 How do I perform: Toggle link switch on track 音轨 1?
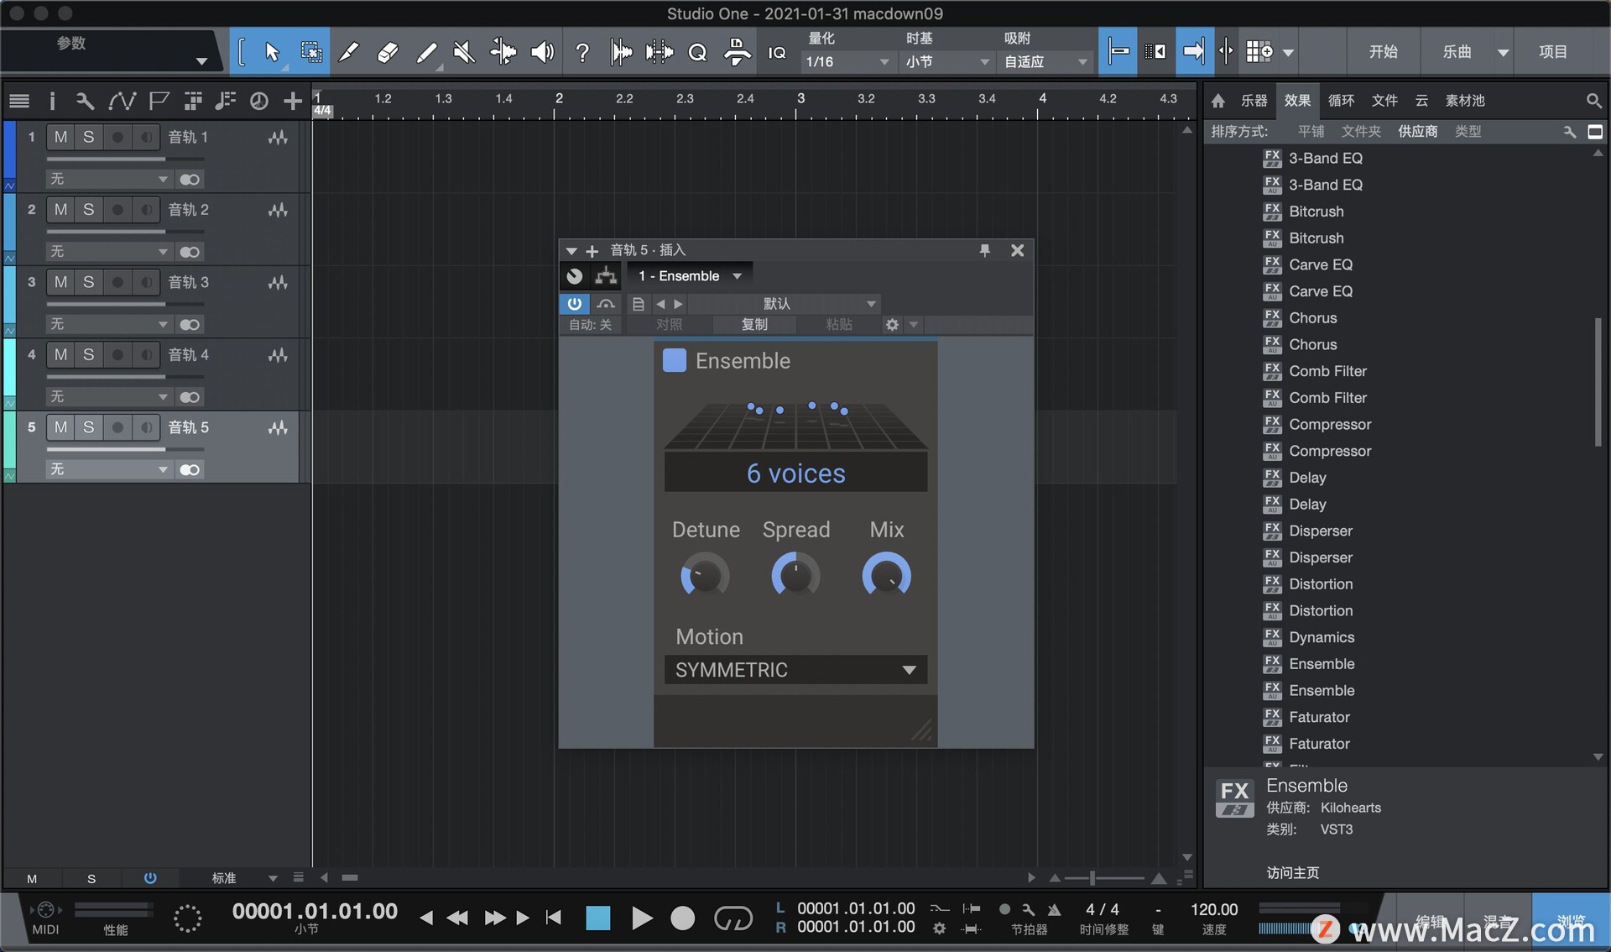click(x=190, y=179)
